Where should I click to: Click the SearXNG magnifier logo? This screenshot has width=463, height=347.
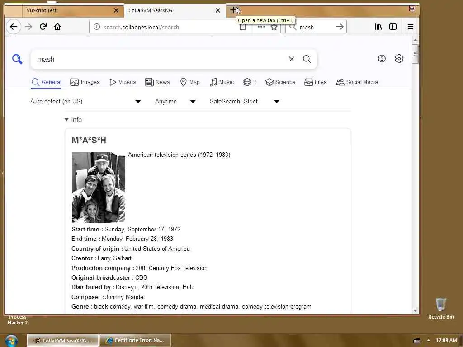(x=17, y=59)
